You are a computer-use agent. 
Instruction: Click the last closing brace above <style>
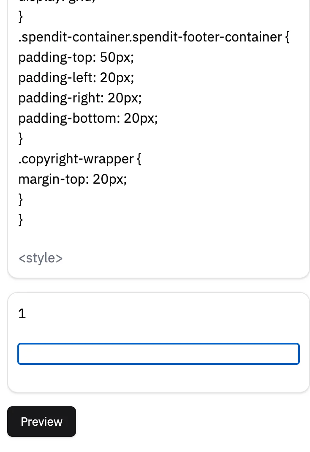pyautogui.click(x=21, y=220)
